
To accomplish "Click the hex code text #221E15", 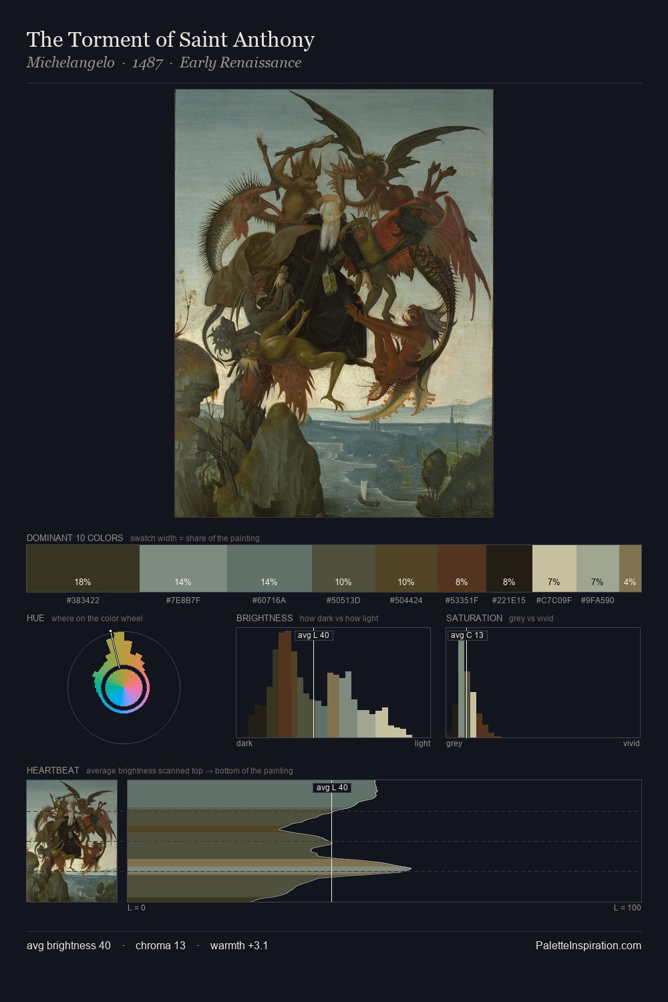I will 509,601.
